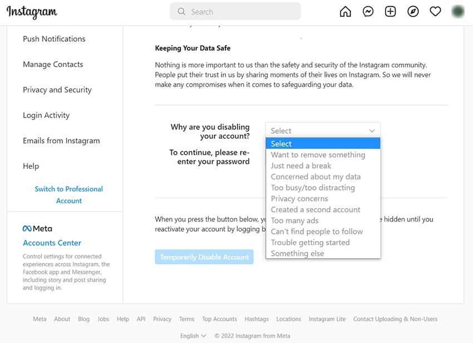The image size is (473, 343).
Task: Choose Concerned about my data
Action: point(323,177)
